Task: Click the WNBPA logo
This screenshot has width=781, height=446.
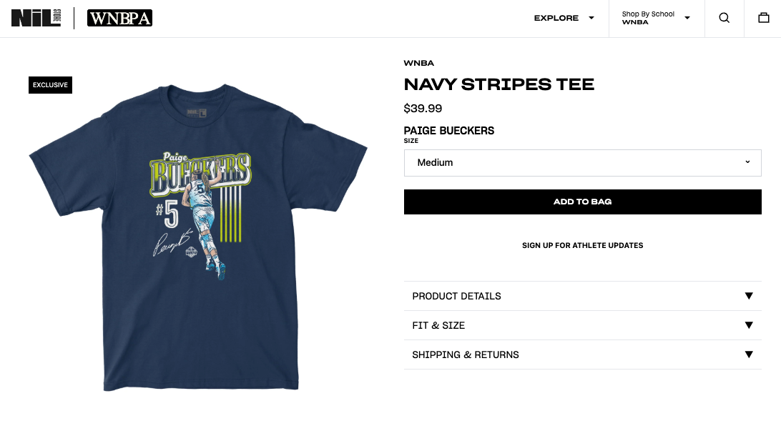Action: point(119,18)
